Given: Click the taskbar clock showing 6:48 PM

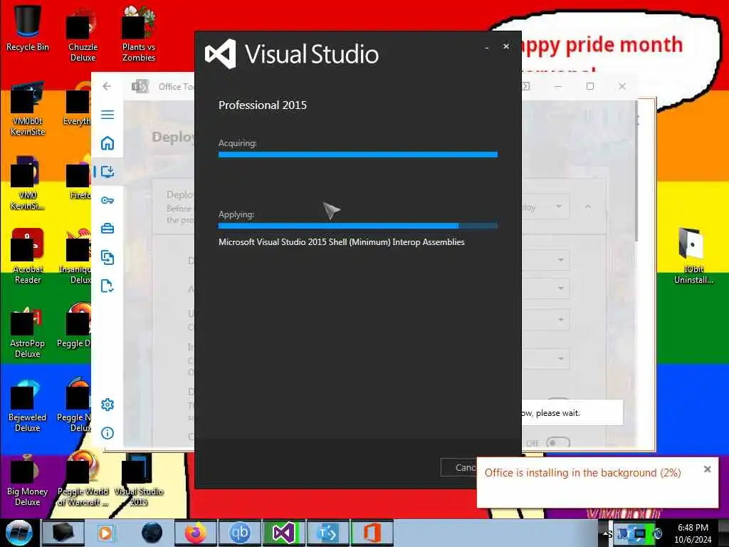Looking at the screenshot, I should coord(693,533).
